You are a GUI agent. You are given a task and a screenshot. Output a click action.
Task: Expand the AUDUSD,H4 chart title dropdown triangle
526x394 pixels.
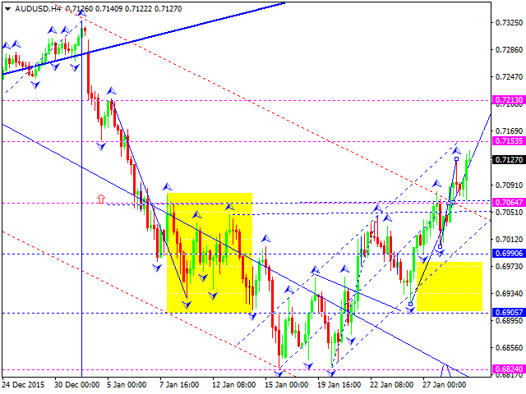coord(7,9)
